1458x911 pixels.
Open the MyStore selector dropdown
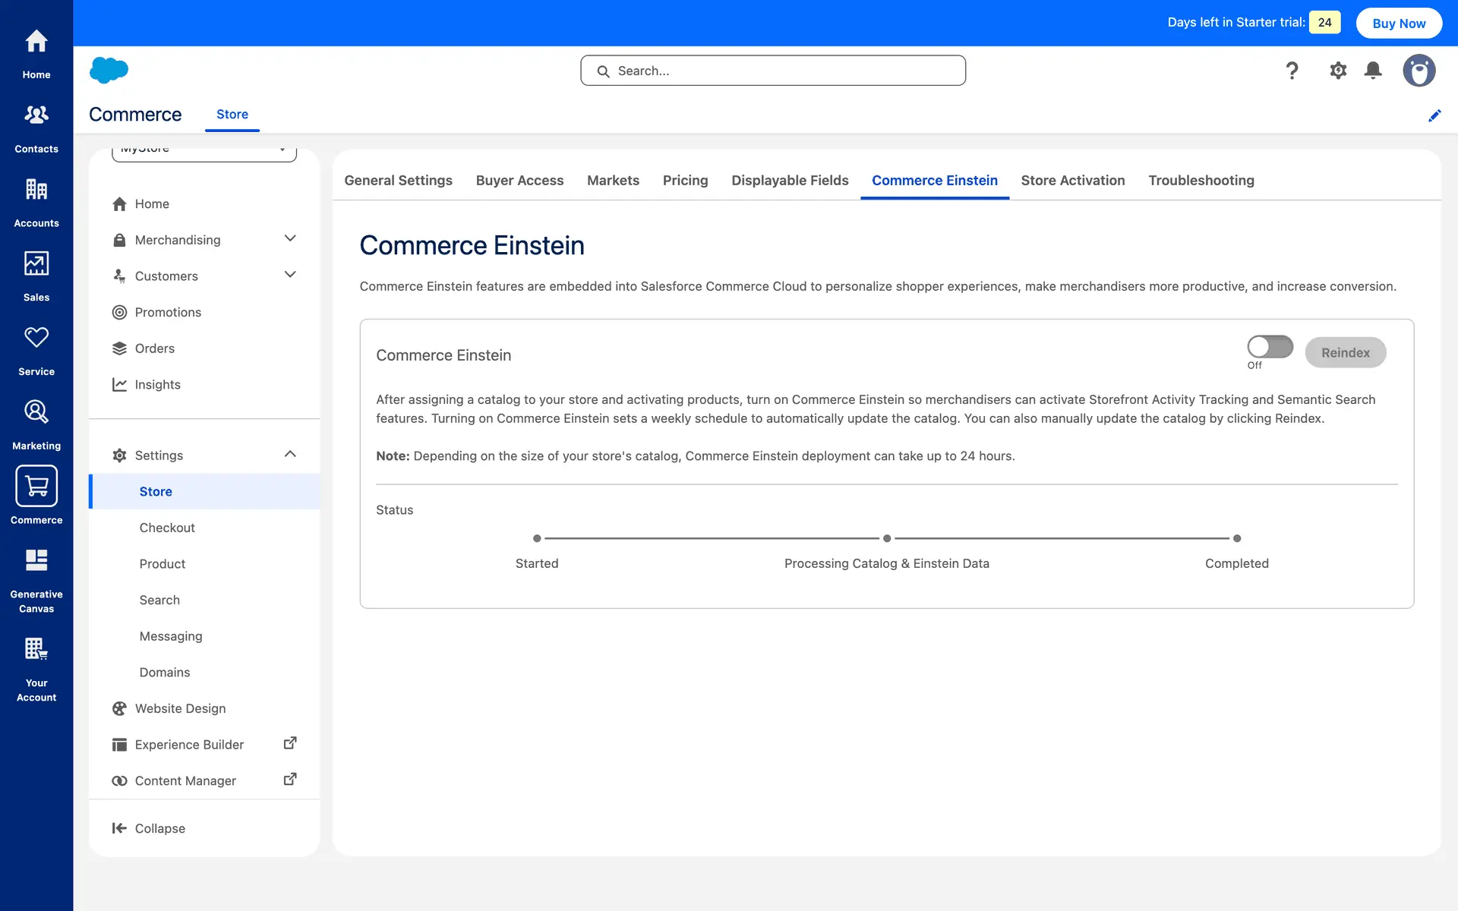204,152
